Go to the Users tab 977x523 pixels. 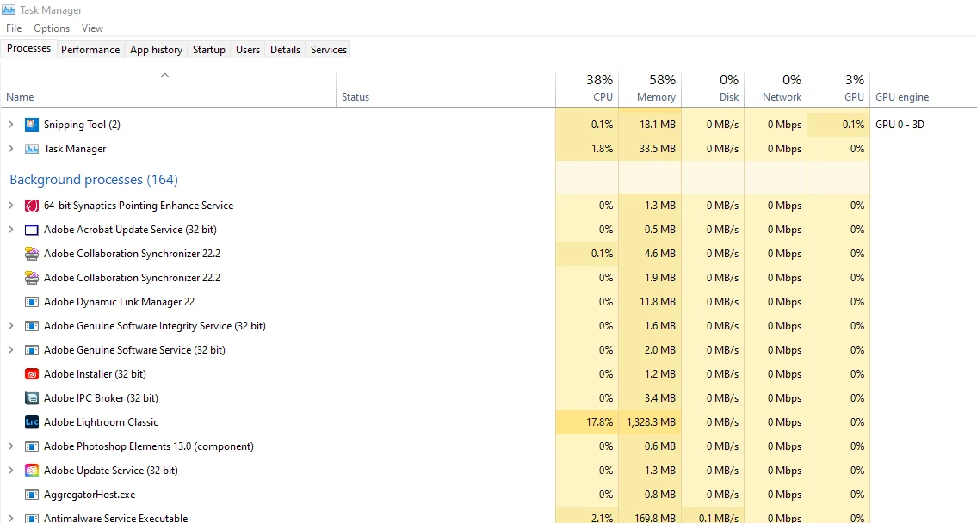click(x=248, y=50)
